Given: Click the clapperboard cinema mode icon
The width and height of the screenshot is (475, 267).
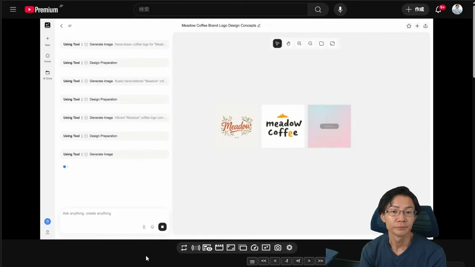Looking at the screenshot, I should click(219, 248).
